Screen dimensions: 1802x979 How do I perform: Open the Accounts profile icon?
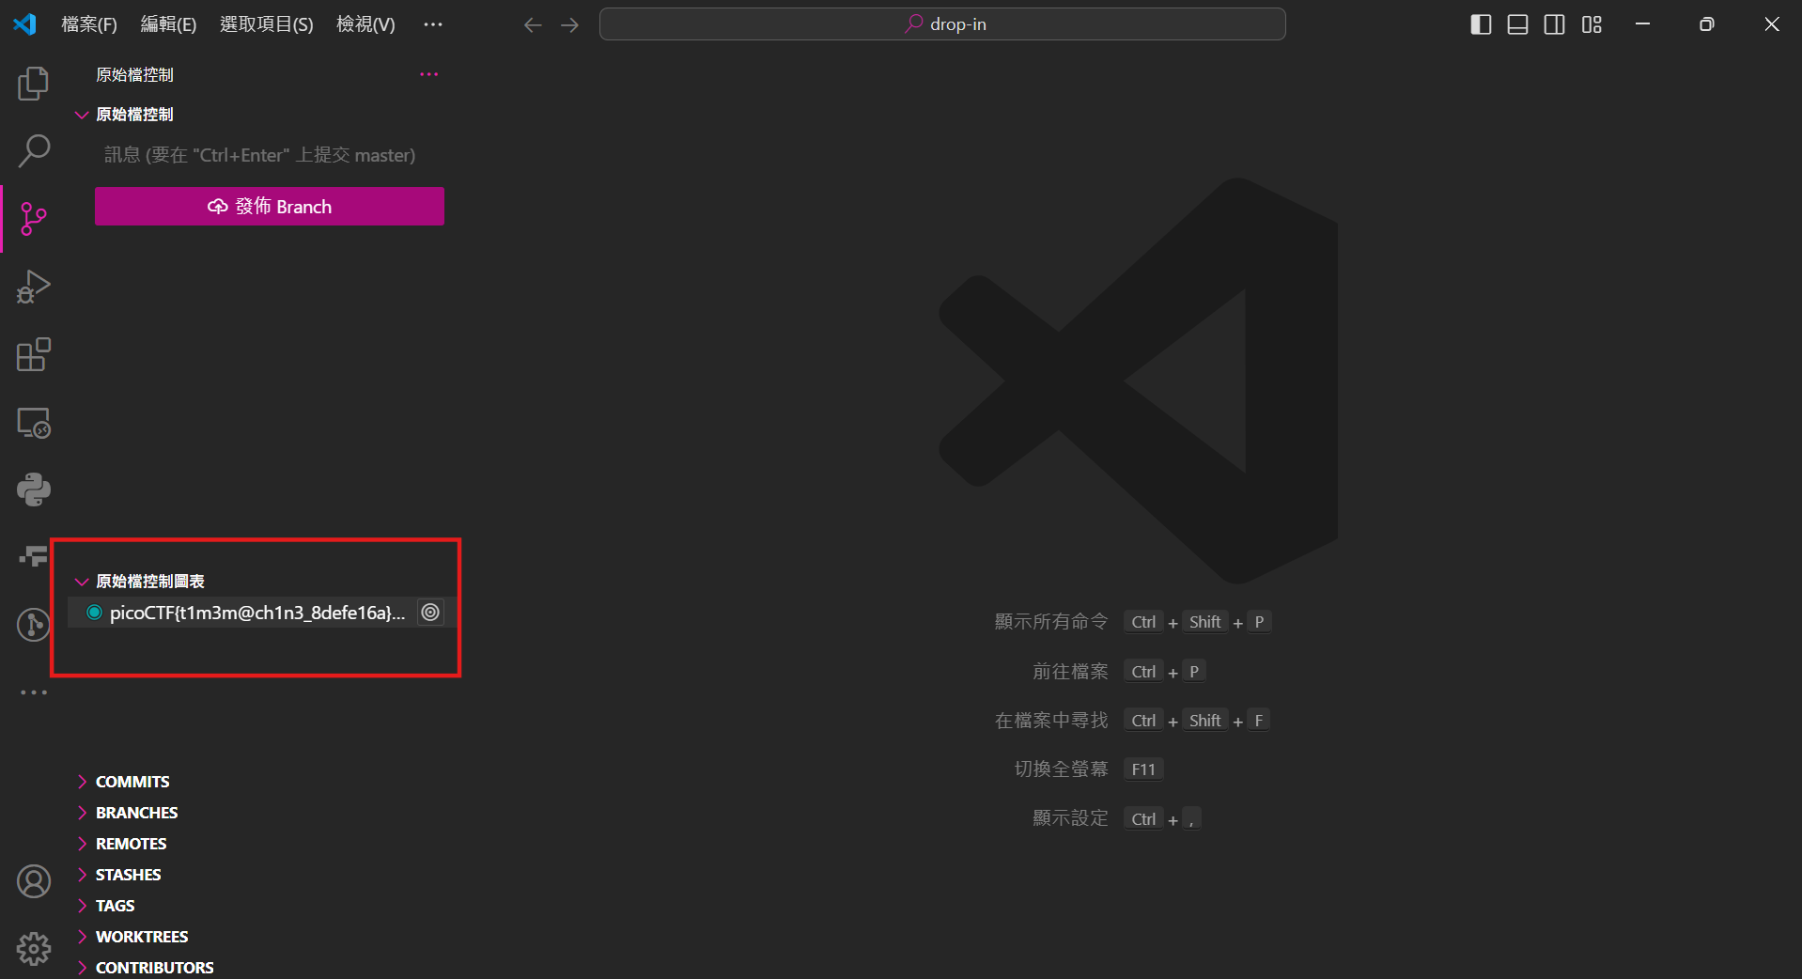[34, 881]
